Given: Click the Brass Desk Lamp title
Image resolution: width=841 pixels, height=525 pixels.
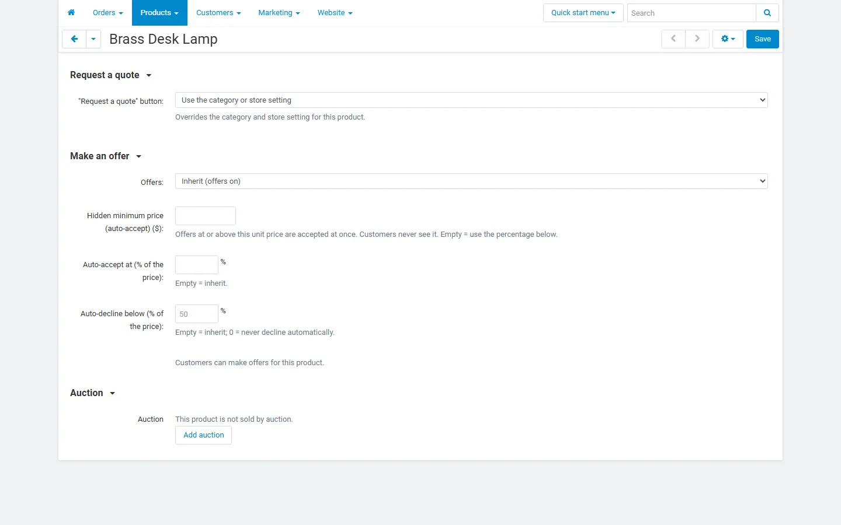Looking at the screenshot, I should (x=164, y=39).
